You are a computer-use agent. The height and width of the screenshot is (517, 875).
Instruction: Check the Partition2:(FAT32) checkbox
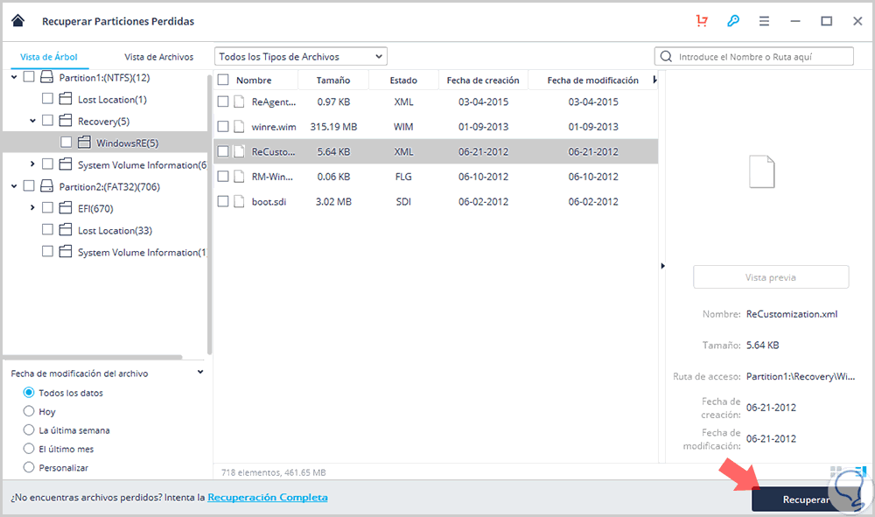click(29, 185)
